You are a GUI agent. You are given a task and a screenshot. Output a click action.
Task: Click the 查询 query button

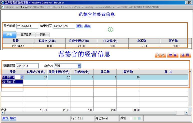pos(79,26)
